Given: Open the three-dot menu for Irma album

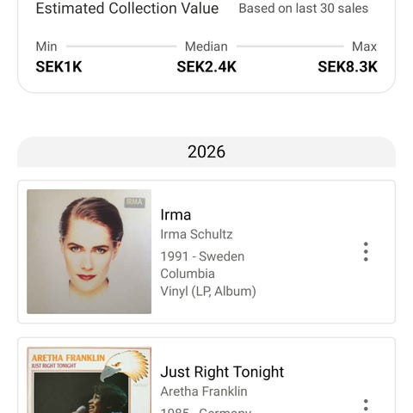Looking at the screenshot, I should pyautogui.click(x=366, y=251).
